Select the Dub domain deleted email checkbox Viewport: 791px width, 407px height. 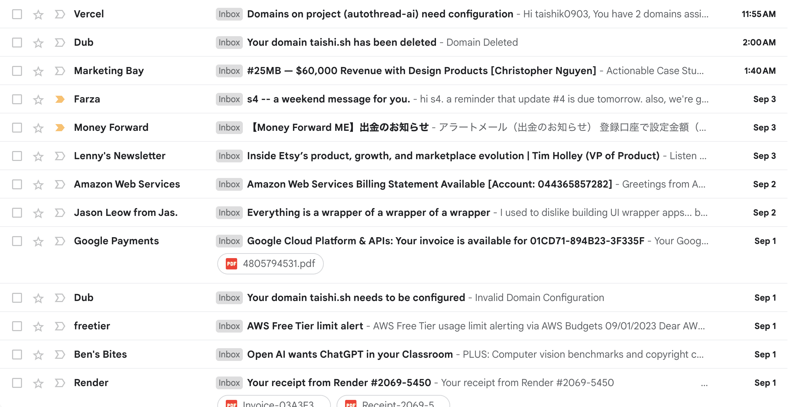tap(17, 43)
